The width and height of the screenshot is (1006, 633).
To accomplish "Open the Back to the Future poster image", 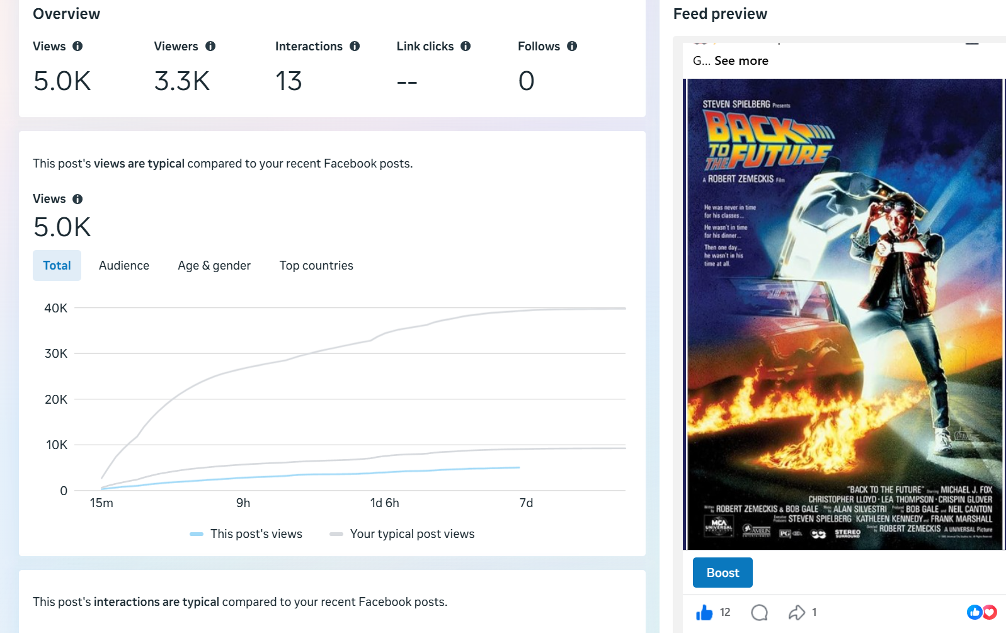I will (844, 314).
